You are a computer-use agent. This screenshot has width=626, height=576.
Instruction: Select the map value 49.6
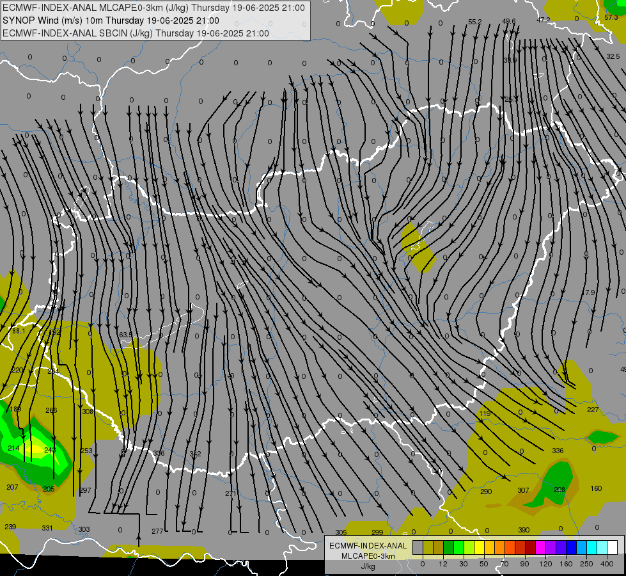click(x=509, y=21)
